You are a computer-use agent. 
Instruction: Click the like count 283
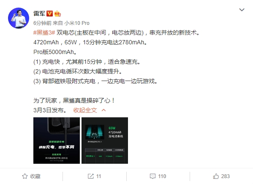[x=226, y=176]
